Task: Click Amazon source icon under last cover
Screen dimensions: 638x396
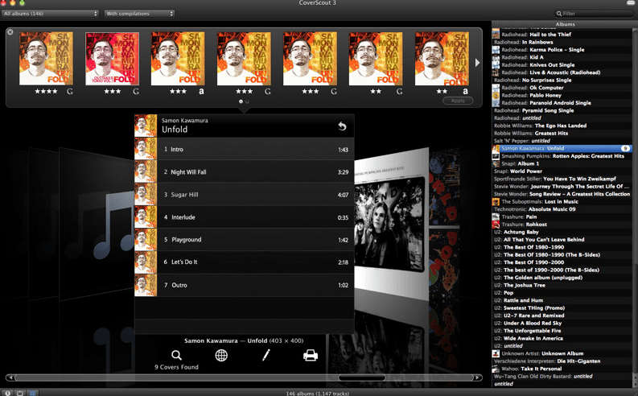Action: [465, 92]
